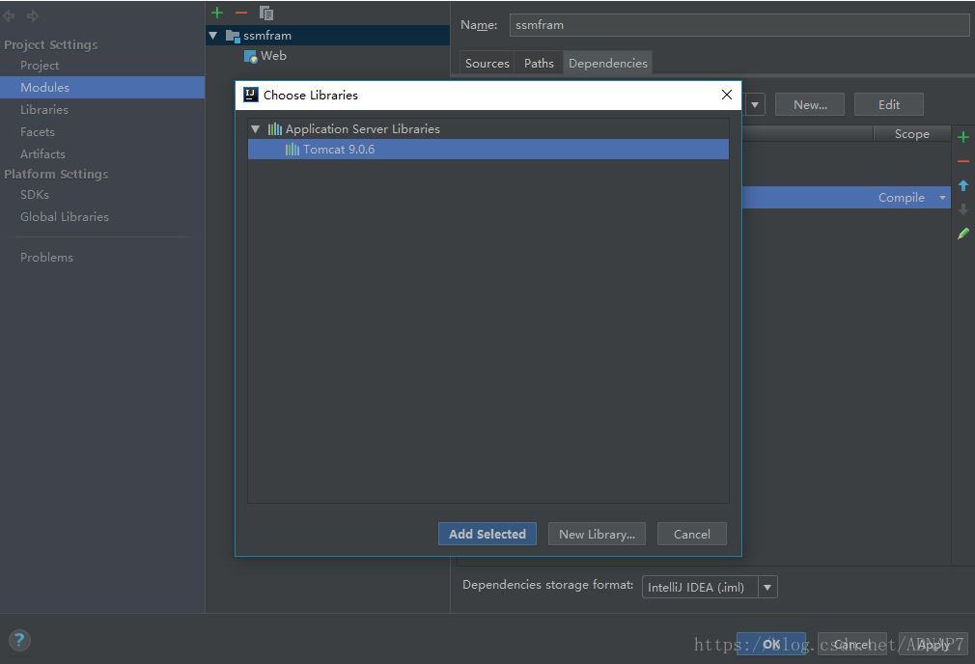Select Project in Project Settings
975x664 pixels.
pos(40,66)
